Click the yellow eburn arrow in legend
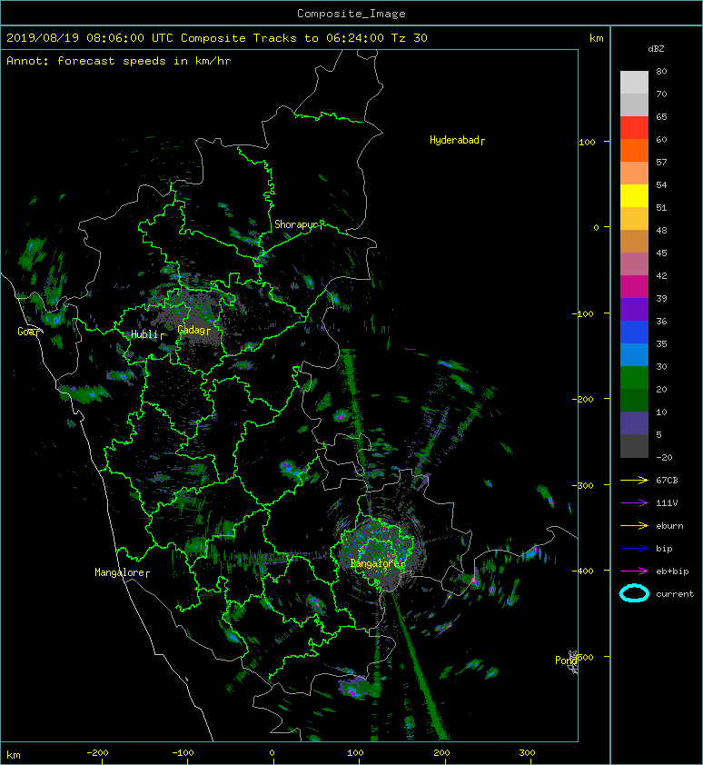The image size is (703, 765). 634,525
